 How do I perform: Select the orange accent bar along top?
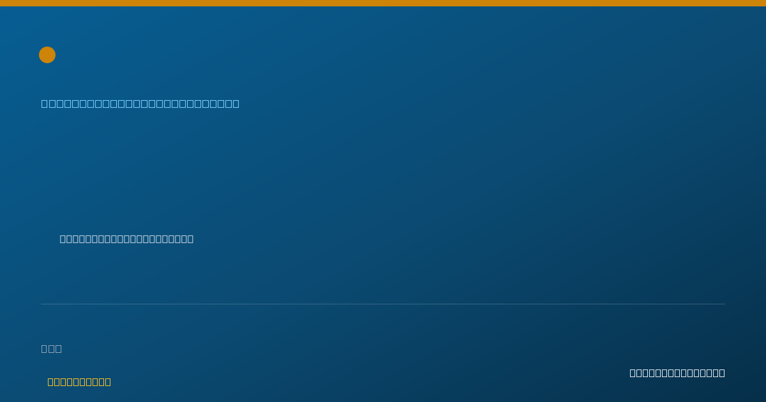coord(383,3)
